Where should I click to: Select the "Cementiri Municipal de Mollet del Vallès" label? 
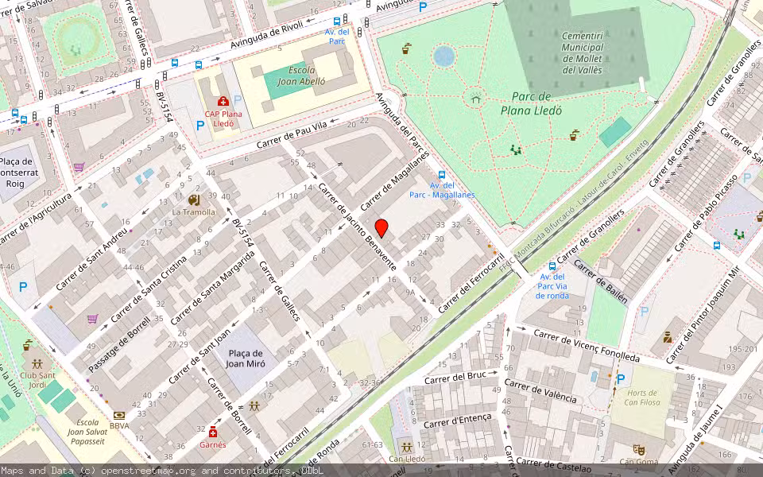pyautogui.click(x=583, y=53)
